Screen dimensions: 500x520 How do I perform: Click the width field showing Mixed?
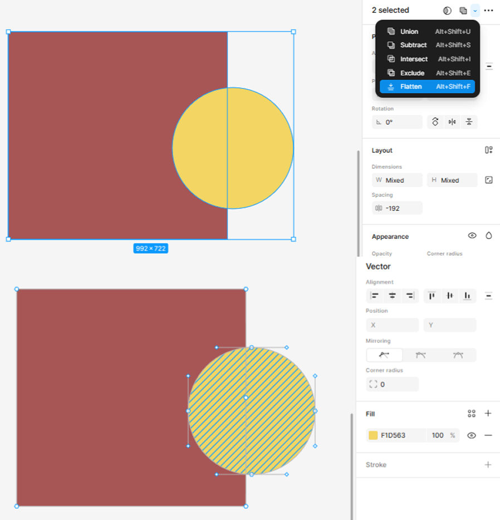pos(397,180)
